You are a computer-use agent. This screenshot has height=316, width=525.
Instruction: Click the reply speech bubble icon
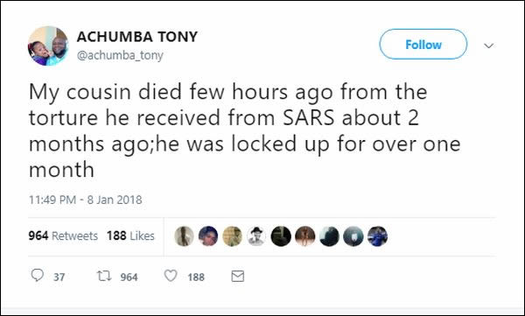(37, 276)
